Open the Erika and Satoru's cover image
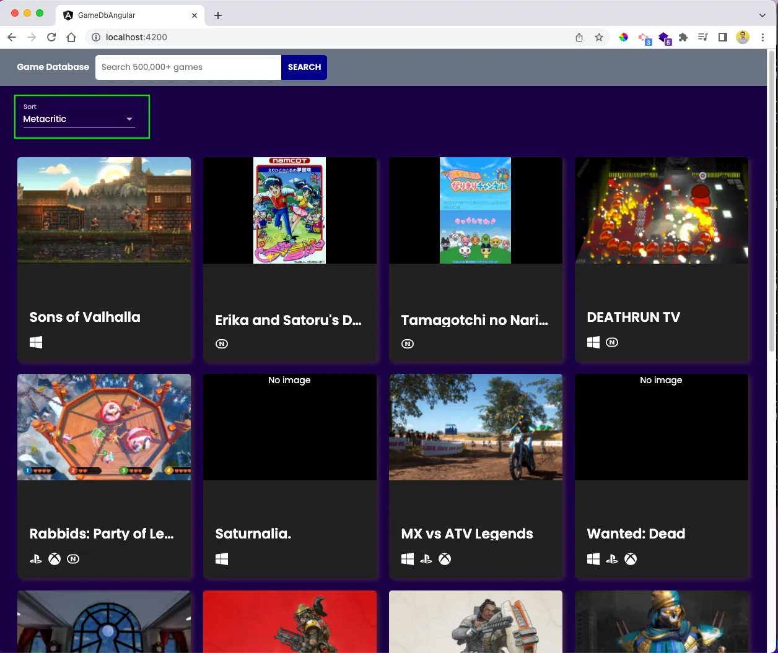778x653 pixels. [290, 210]
